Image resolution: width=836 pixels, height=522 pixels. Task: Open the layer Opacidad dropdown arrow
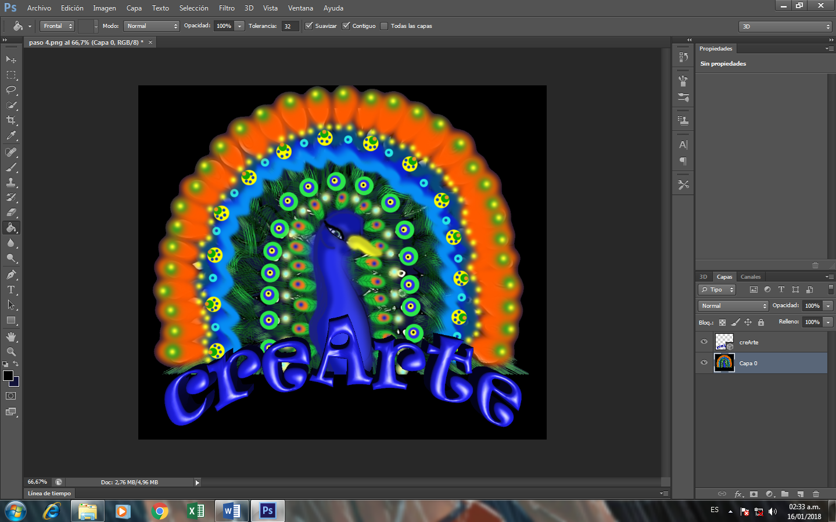click(x=828, y=305)
